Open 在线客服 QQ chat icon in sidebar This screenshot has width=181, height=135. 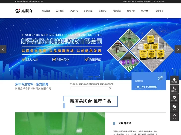(x=174, y=80)
